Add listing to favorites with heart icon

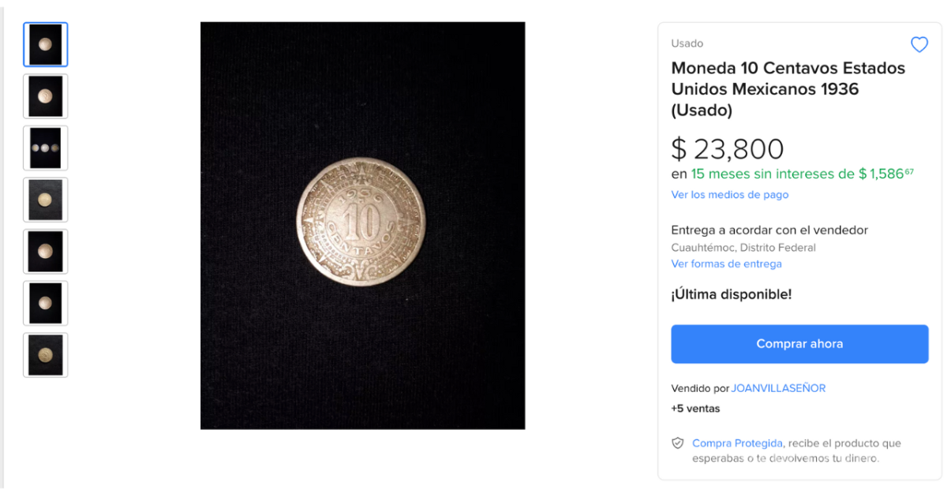point(919,45)
